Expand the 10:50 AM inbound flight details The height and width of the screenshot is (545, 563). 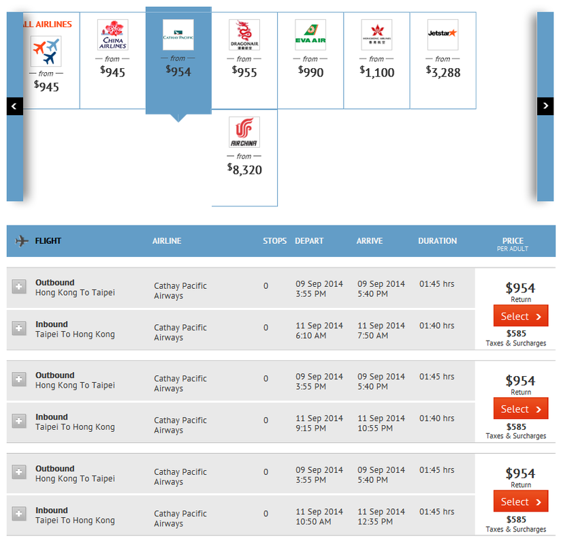[19, 514]
